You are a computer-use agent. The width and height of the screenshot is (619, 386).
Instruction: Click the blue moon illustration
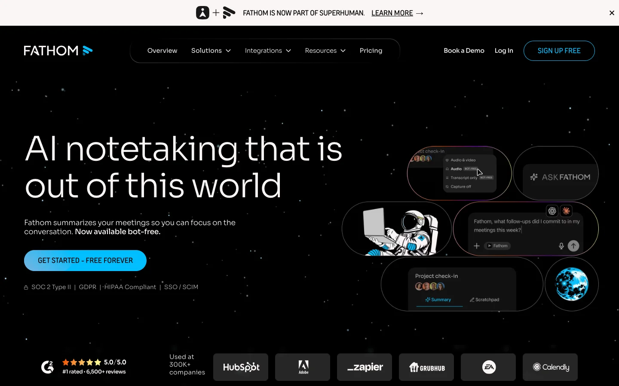point(572,284)
